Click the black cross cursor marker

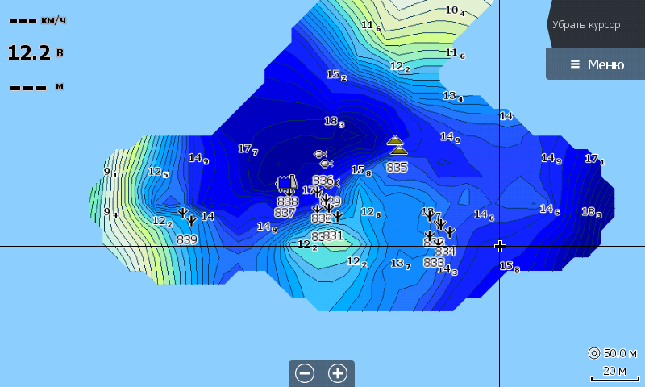pyautogui.click(x=500, y=247)
